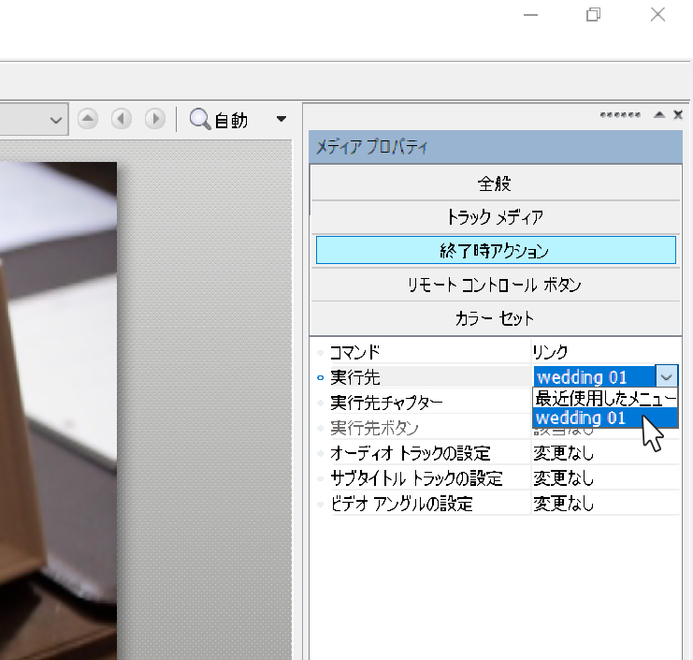Screen dimensions: 693x660
Task: Click the panel grip dots handle
Action: click(x=620, y=115)
